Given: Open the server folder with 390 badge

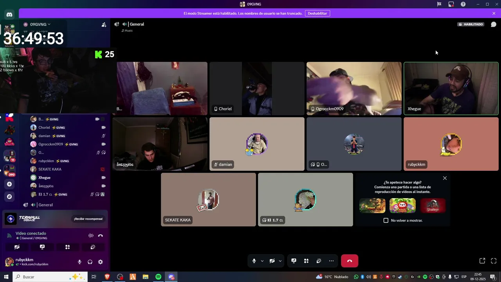Looking at the screenshot, I should [9, 170].
